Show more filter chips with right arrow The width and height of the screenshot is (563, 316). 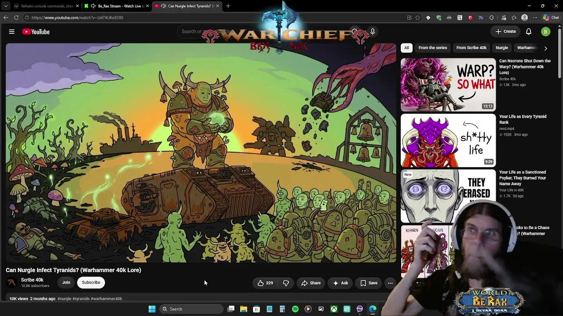[545, 48]
